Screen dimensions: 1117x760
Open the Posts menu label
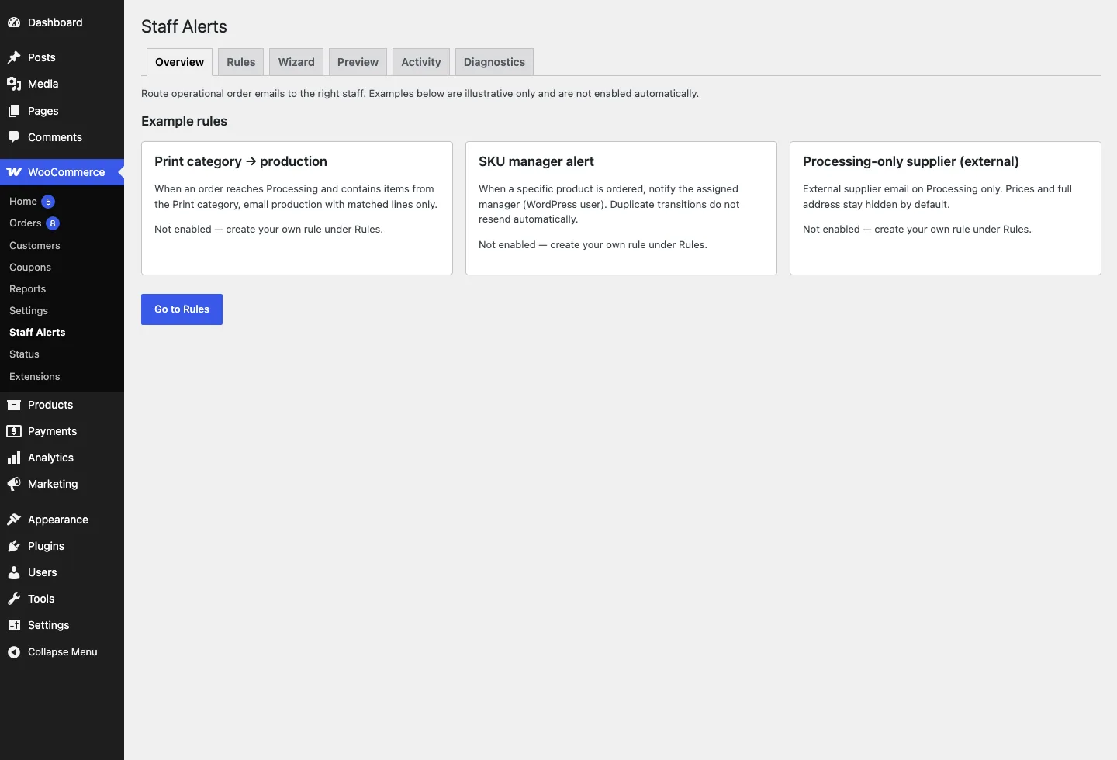[x=42, y=57]
